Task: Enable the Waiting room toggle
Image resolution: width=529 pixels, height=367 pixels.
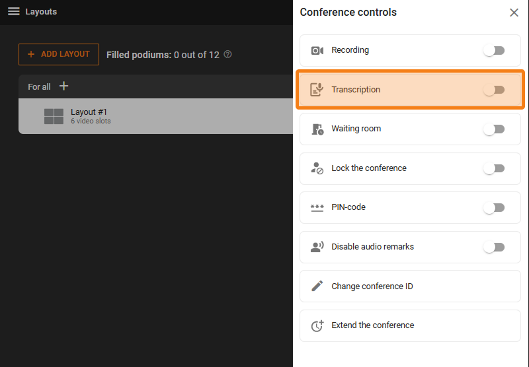Action: pyautogui.click(x=494, y=129)
